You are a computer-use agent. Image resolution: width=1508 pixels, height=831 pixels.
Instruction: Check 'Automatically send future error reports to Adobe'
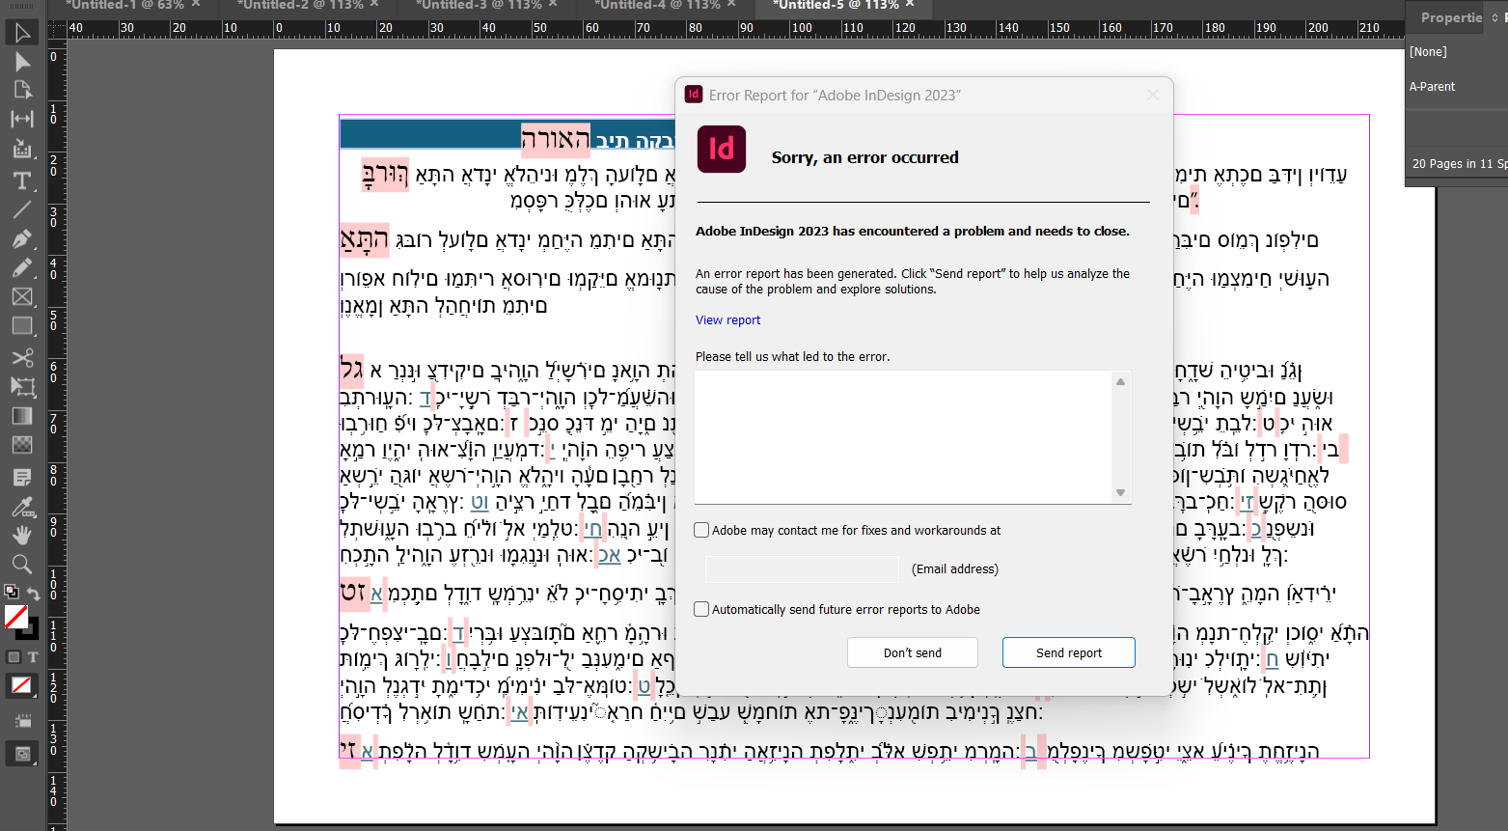700,609
